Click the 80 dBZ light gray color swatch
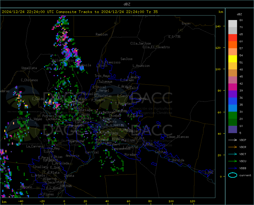Viewport: 254px width, 205px height. point(233,23)
